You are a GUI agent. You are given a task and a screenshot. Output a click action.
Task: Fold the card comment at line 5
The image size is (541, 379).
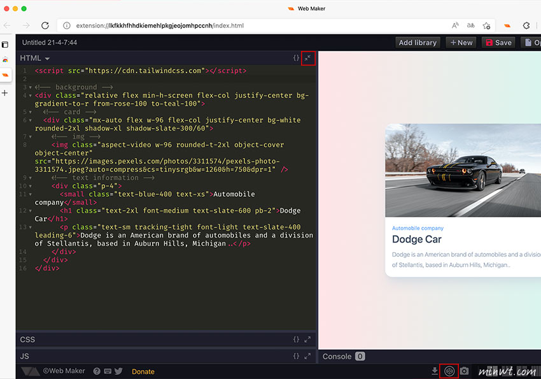[x=31, y=112]
